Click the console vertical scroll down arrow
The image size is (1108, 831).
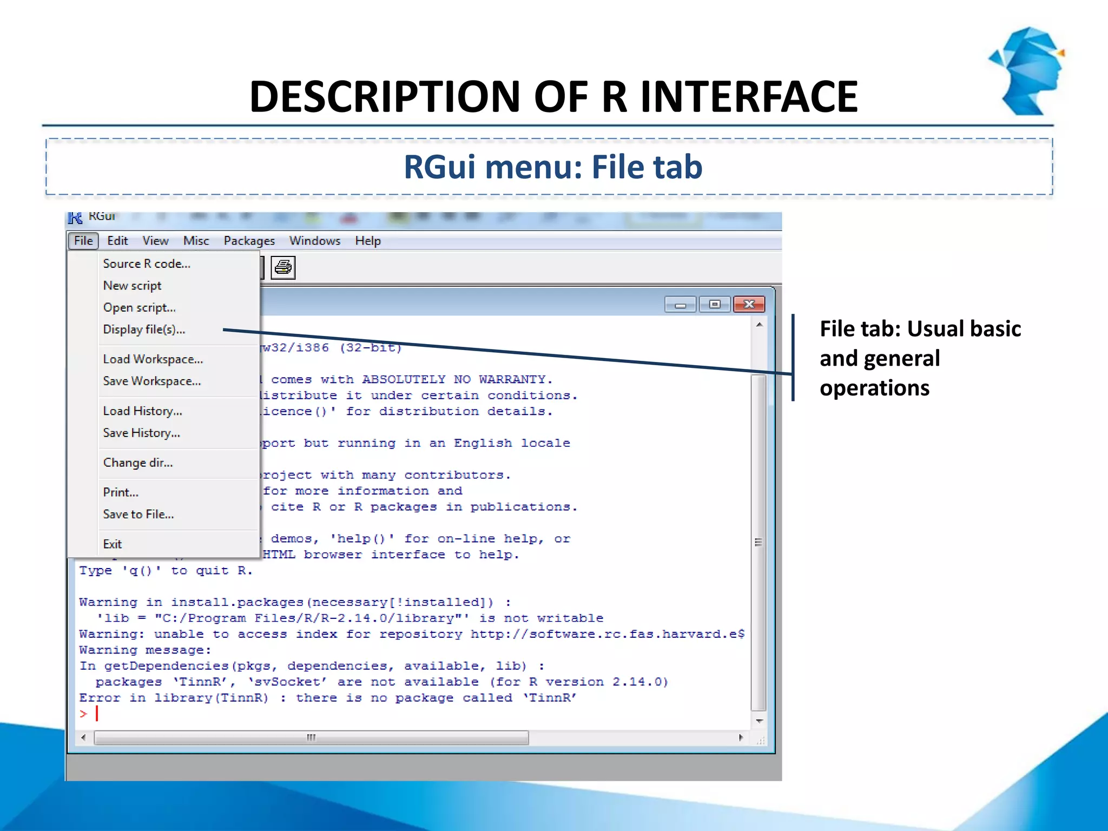759,721
